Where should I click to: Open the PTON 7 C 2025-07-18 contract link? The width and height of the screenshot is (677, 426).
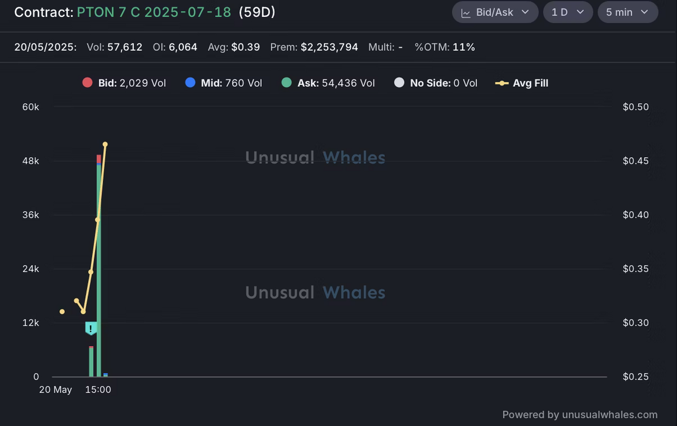pyautogui.click(x=153, y=12)
